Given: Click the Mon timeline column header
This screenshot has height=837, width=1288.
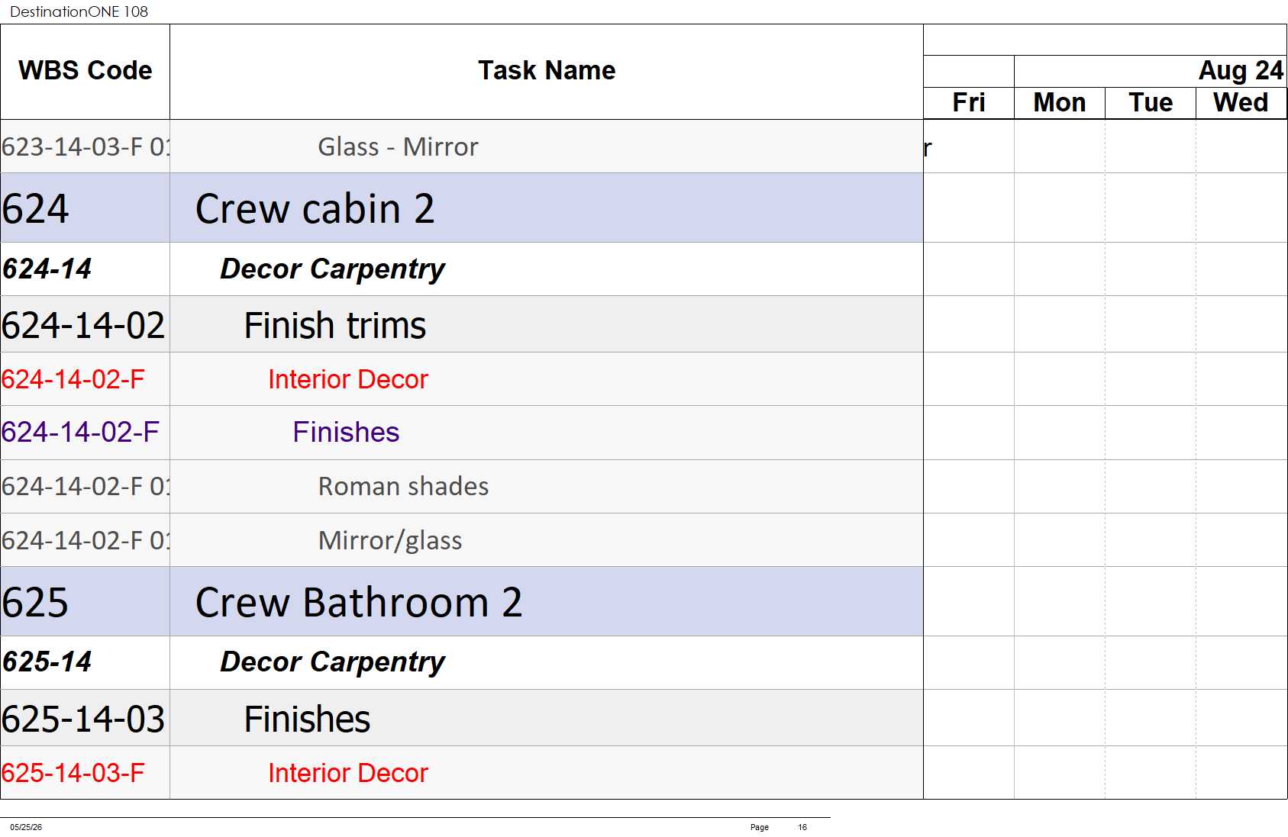Looking at the screenshot, I should (x=1060, y=103).
